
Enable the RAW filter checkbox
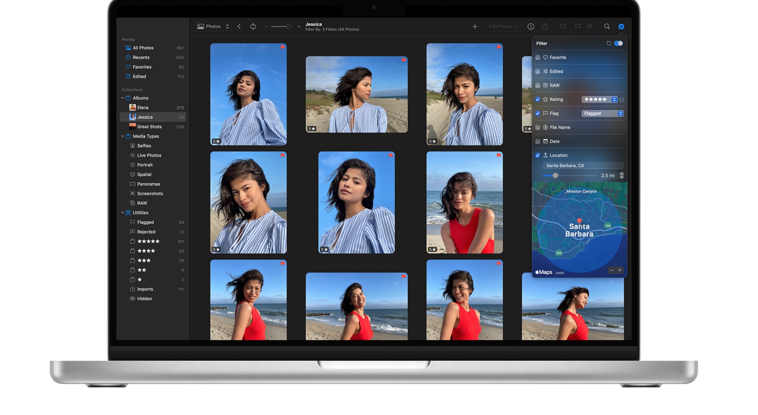[x=538, y=85]
